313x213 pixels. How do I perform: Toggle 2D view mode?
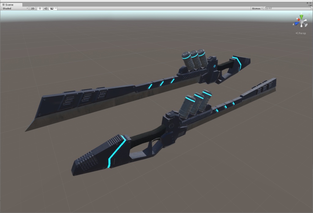click(32, 8)
